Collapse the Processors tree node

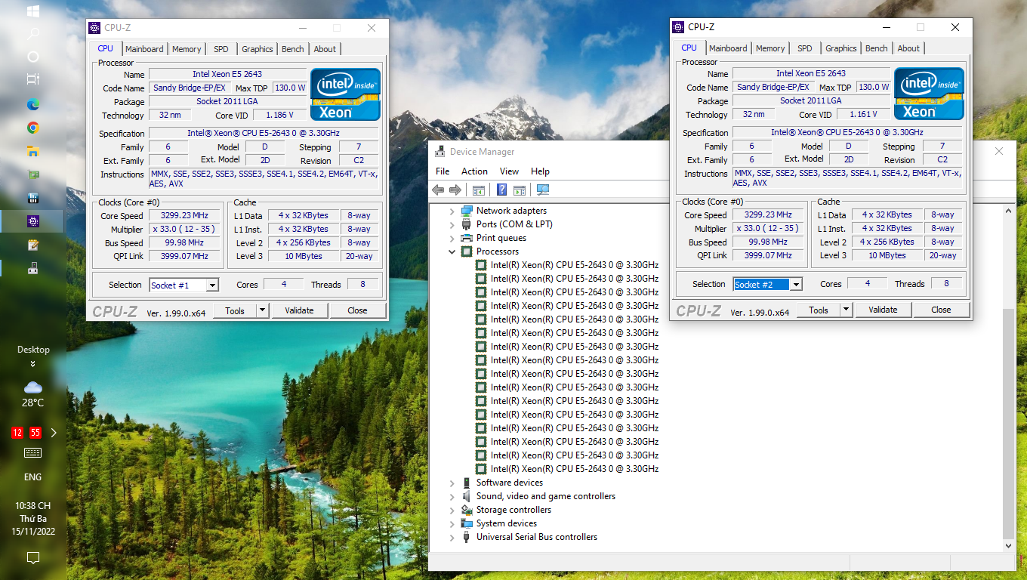click(x=452, y=251)
